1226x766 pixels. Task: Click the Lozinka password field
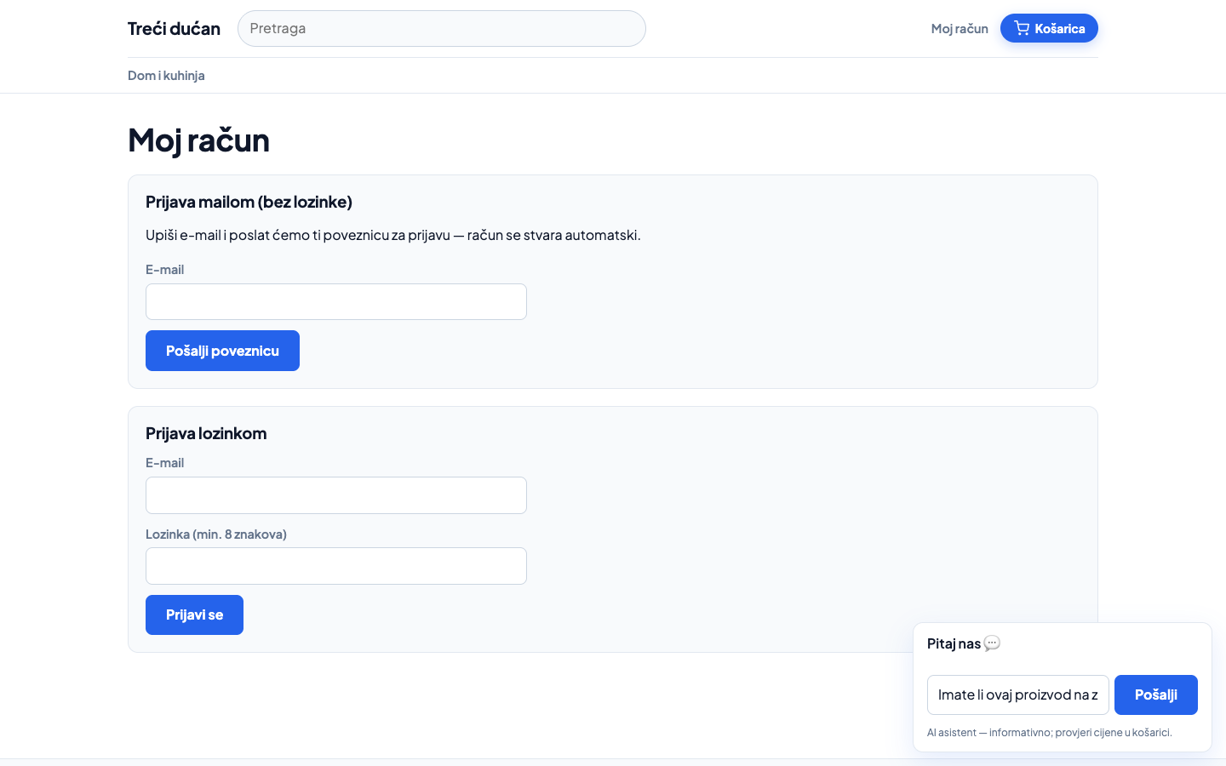click(336, 566)
